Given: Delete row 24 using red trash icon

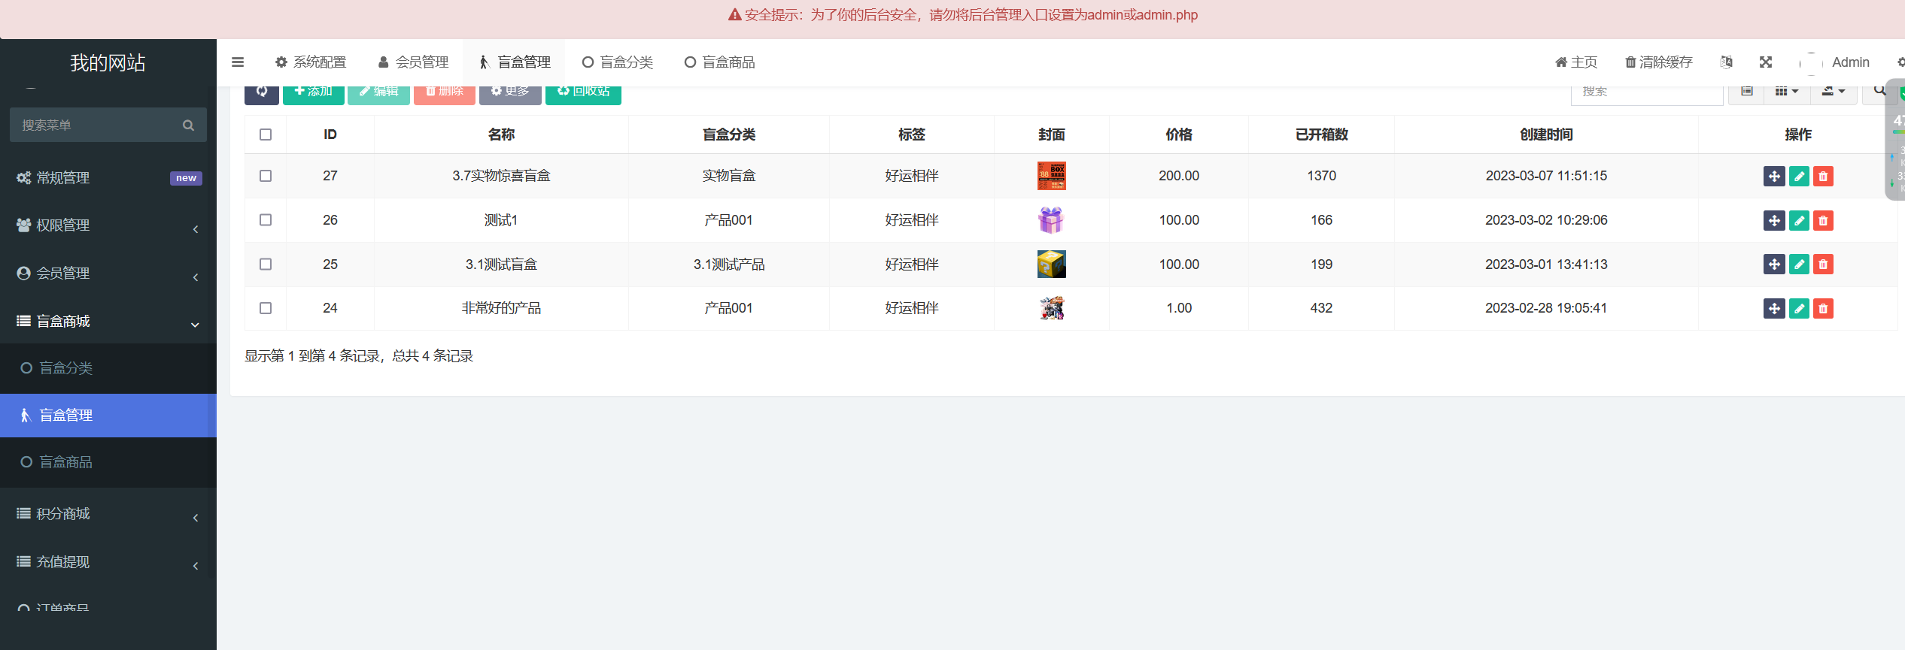Looking at the screenshot, I should click(x=1823, y=309).
